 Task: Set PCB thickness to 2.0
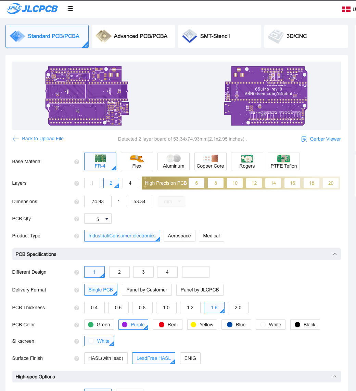pyautogui.click(x=238, y=308)
